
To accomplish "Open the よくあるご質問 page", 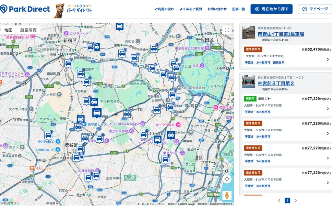I will pyautogui.click(x=191, y=9).
